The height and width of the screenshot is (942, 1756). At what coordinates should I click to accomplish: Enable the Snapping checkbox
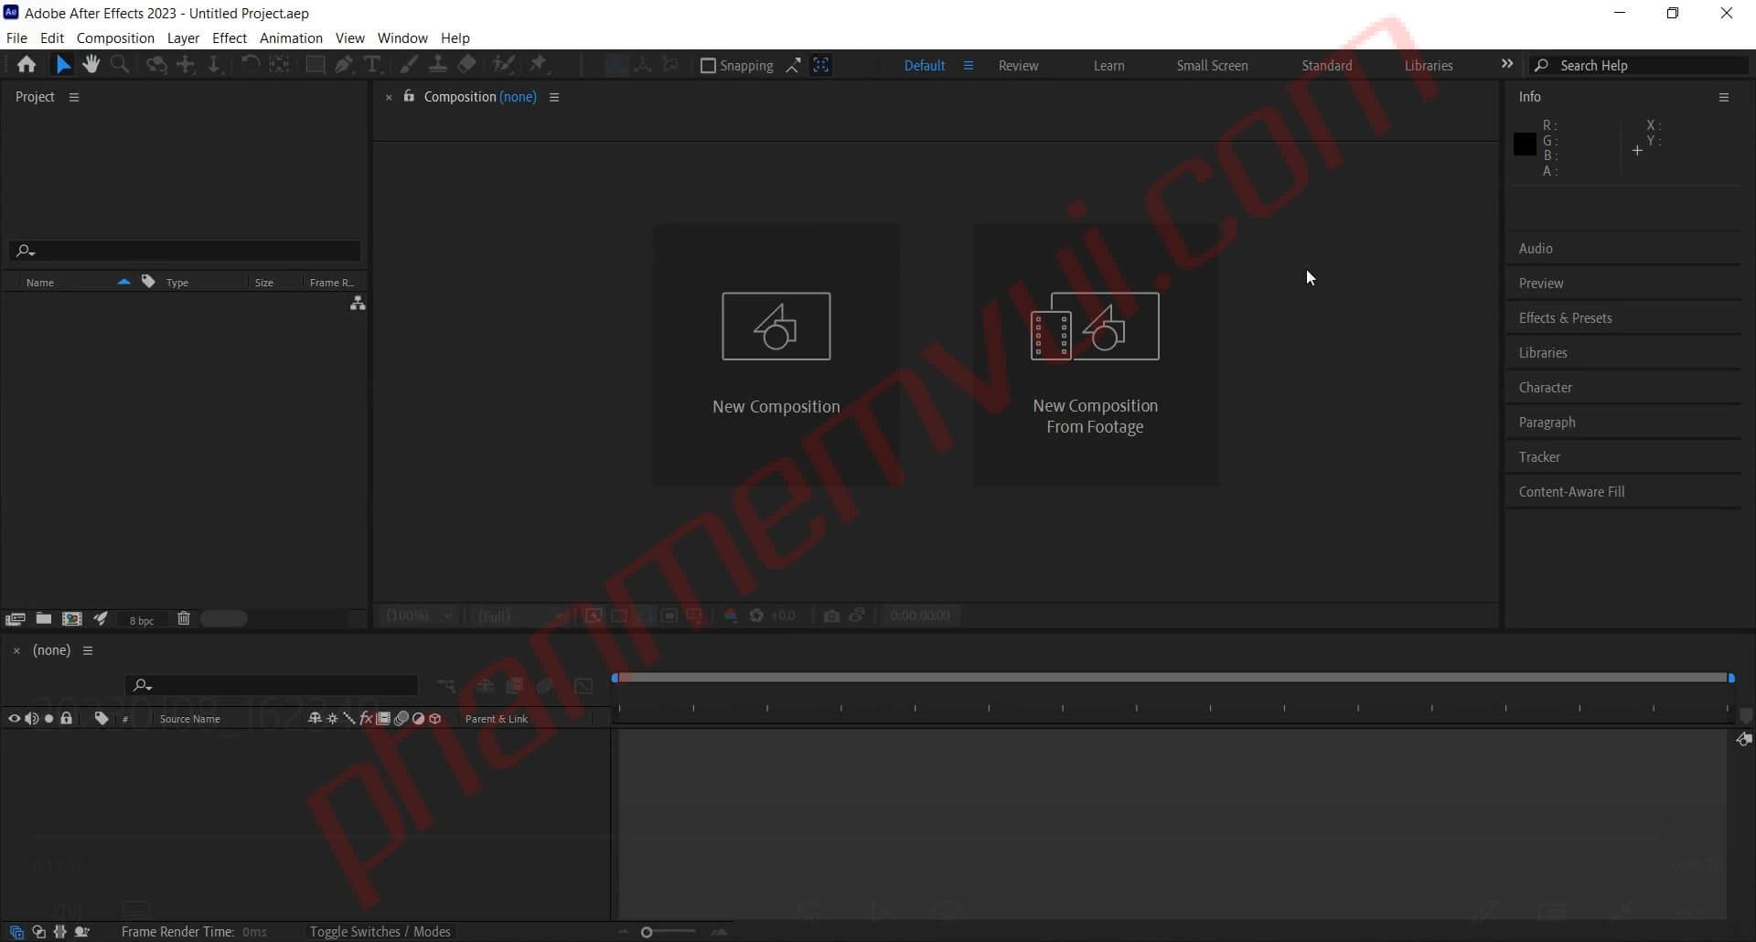708,66
